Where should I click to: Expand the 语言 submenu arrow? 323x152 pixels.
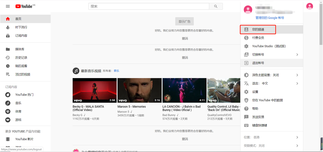(297, 83)
